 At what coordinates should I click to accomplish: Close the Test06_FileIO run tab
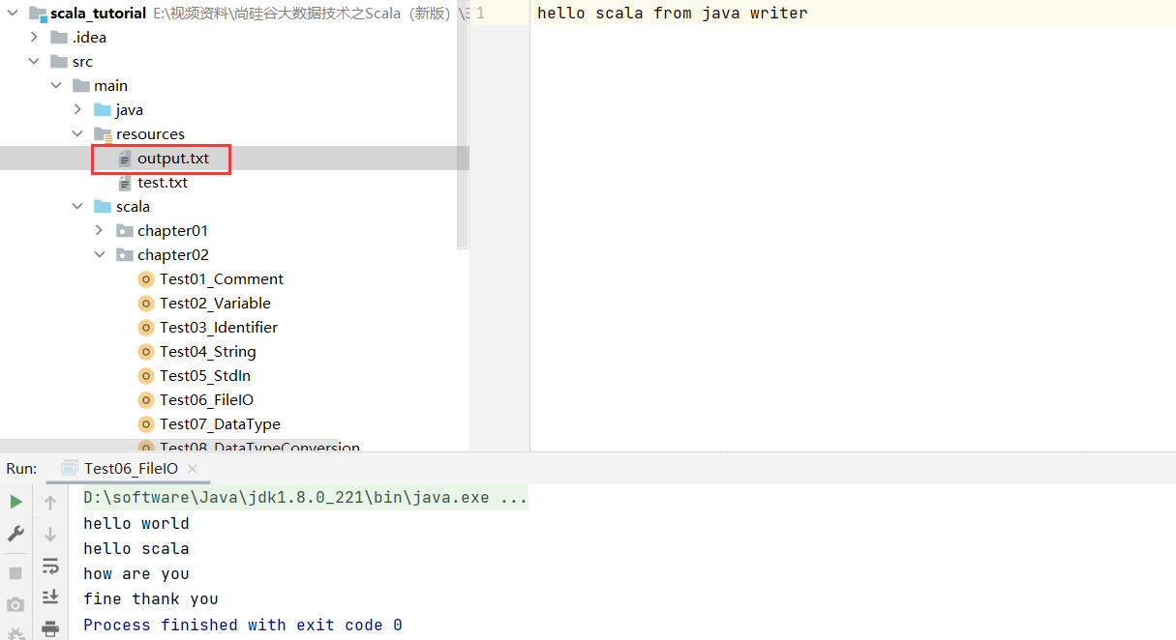[x=194, y=469]
